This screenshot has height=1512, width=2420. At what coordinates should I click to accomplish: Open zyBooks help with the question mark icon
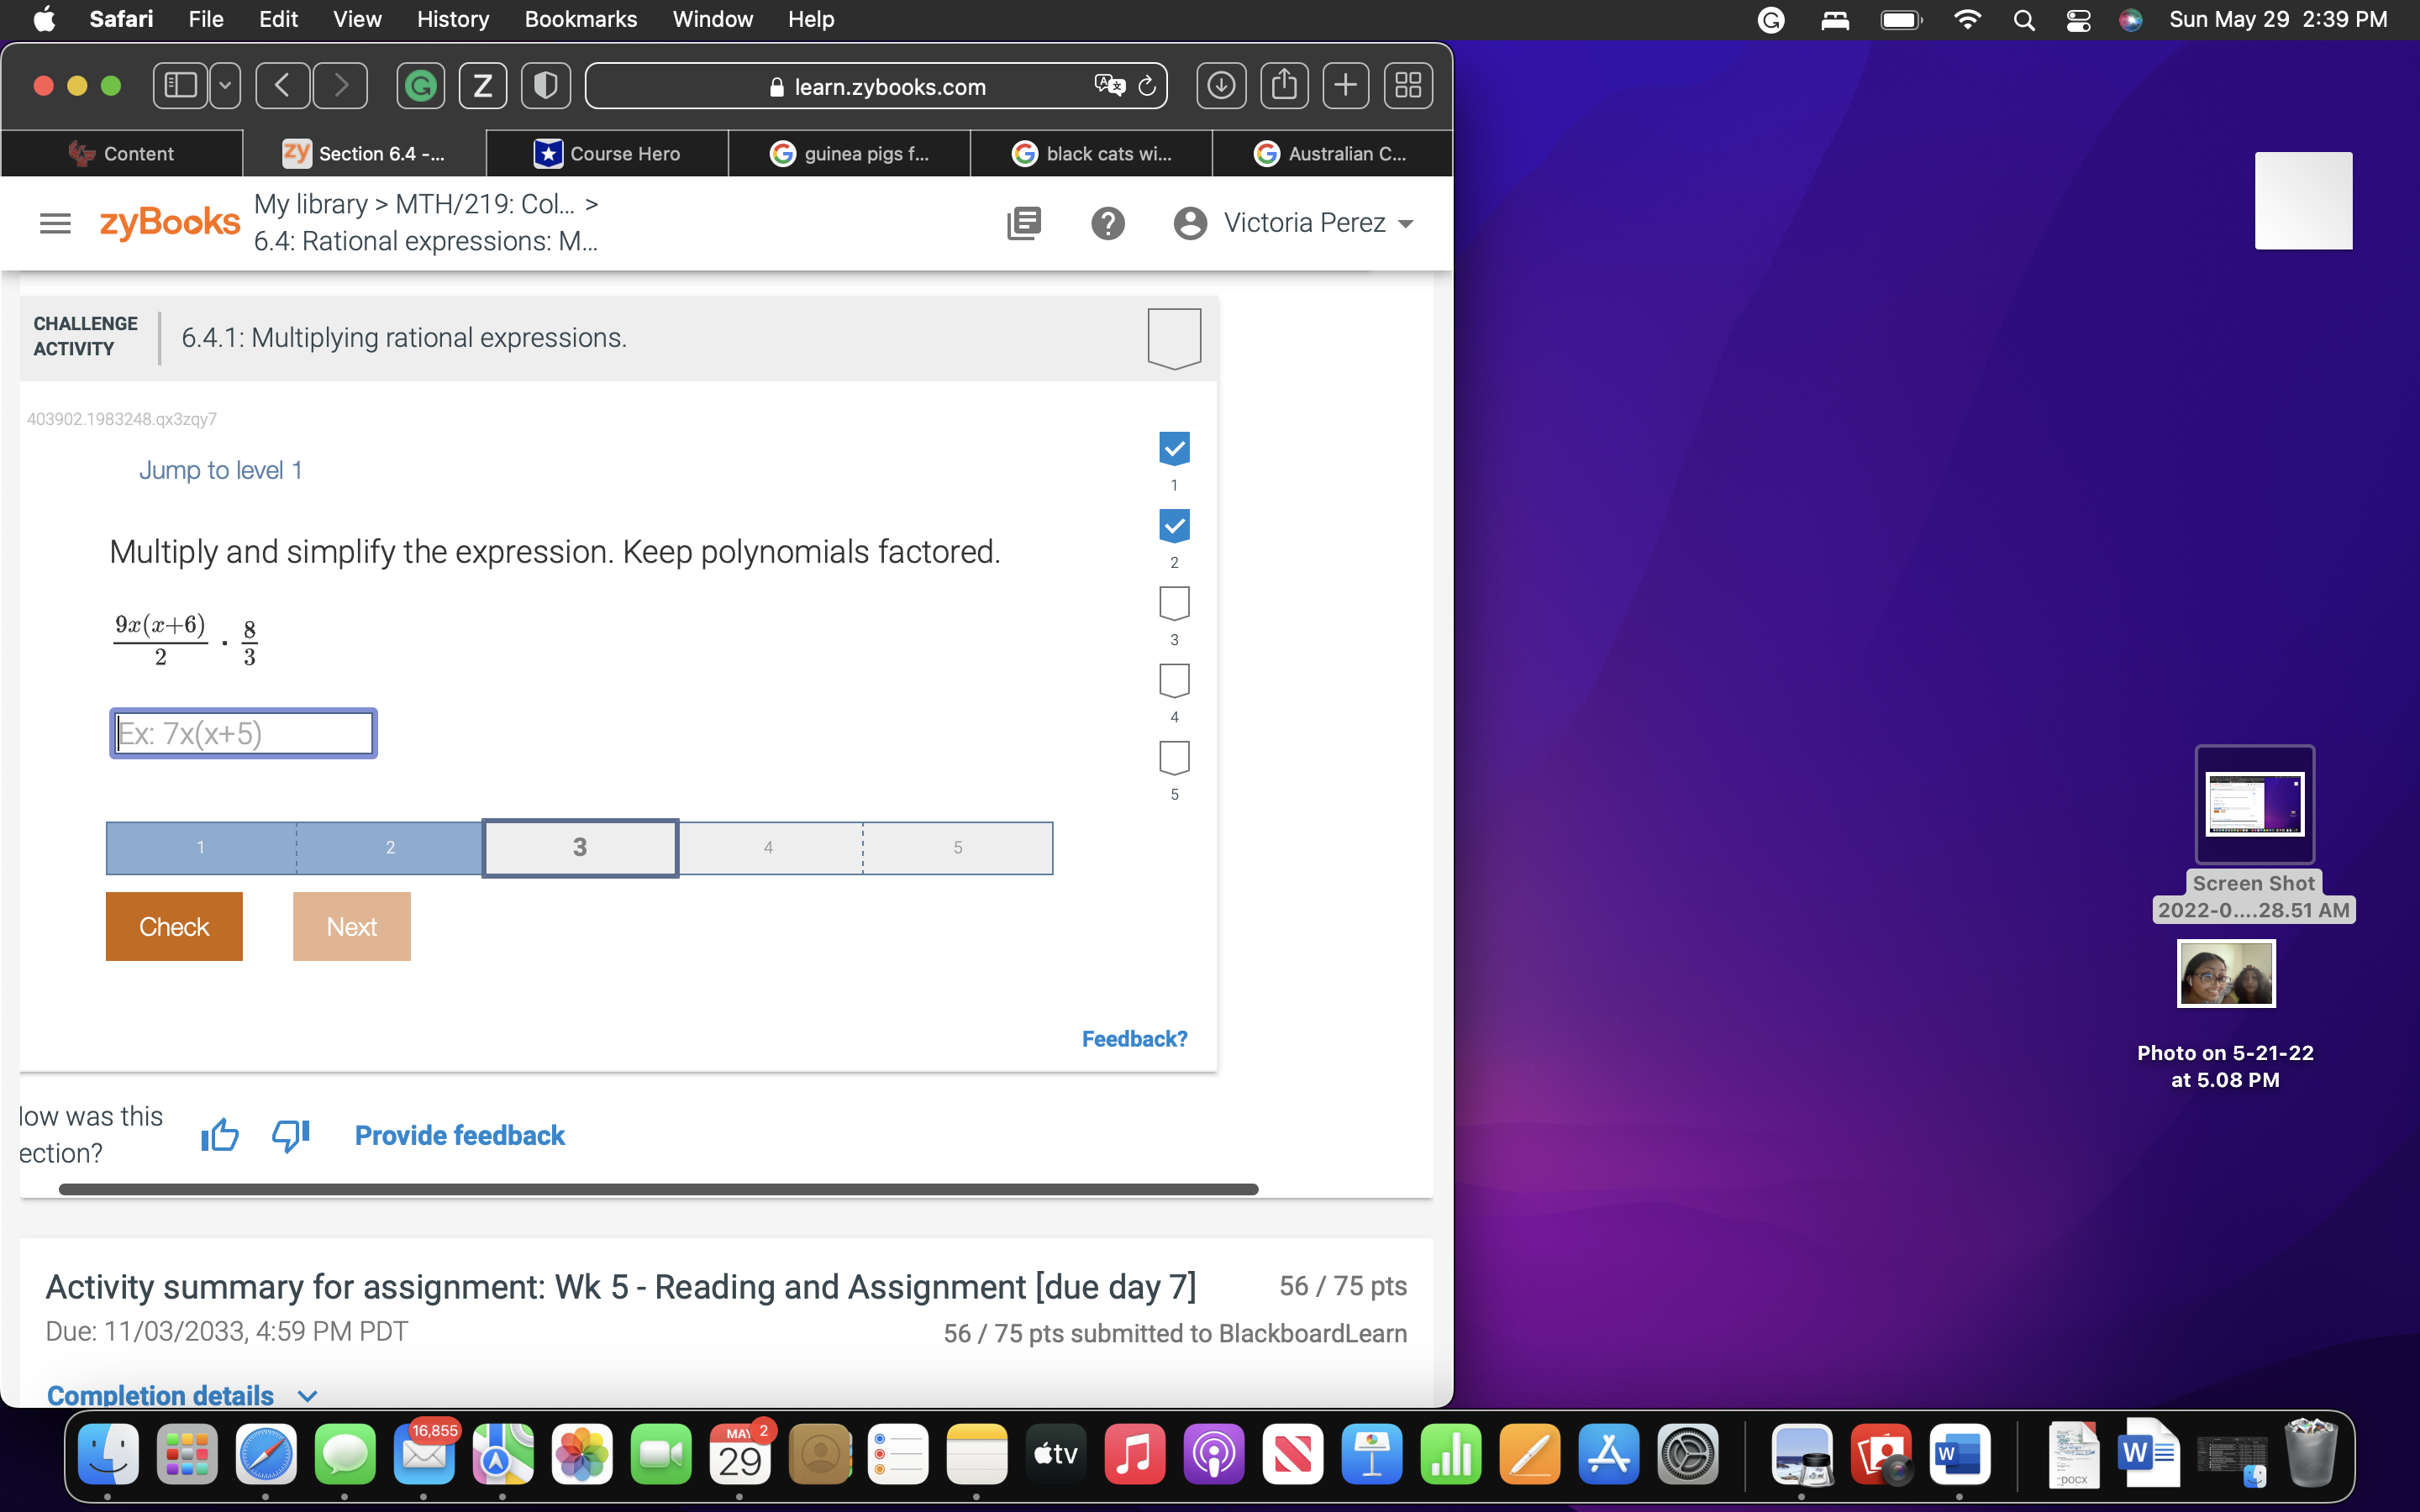coord(1108,222)
